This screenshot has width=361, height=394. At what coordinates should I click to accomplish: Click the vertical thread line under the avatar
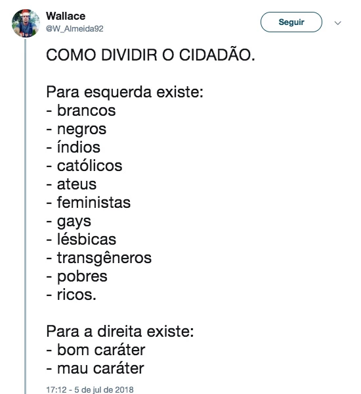coord(25,216)
